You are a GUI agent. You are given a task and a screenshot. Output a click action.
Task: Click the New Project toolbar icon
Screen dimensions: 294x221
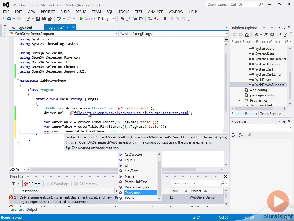(28, 19)
